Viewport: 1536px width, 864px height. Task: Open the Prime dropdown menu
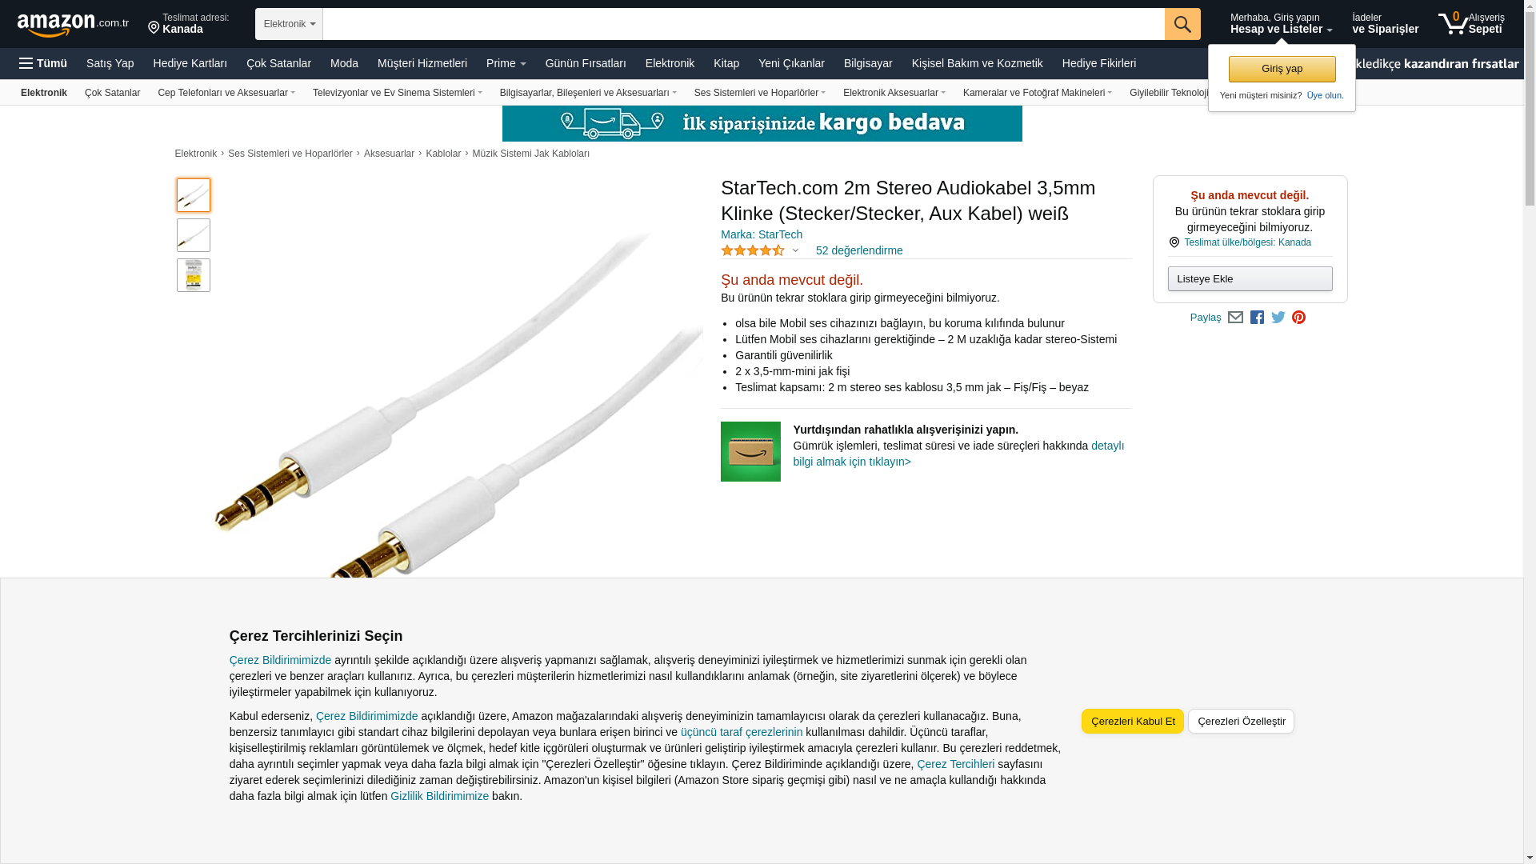tap(506, 63)
